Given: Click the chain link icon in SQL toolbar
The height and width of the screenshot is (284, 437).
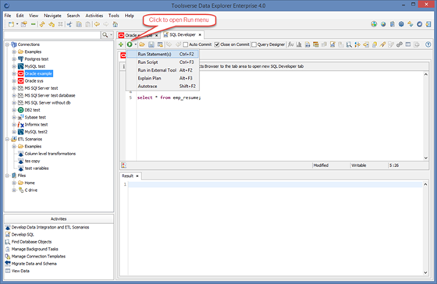Looking at the screenshot, I should pos(400,44).
